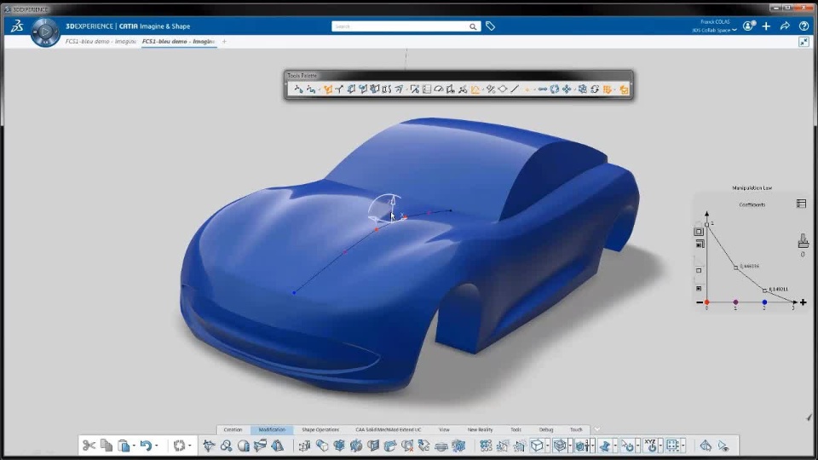
Task: Click the Copy icon
Action: click(107, 446)
